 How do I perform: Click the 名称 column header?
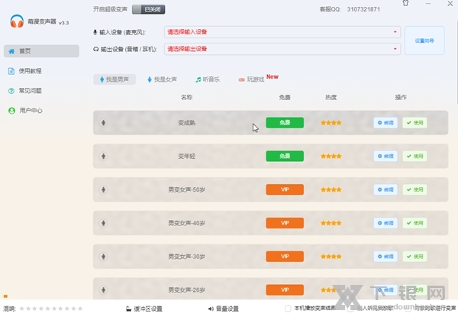click(x=187, y=97)
